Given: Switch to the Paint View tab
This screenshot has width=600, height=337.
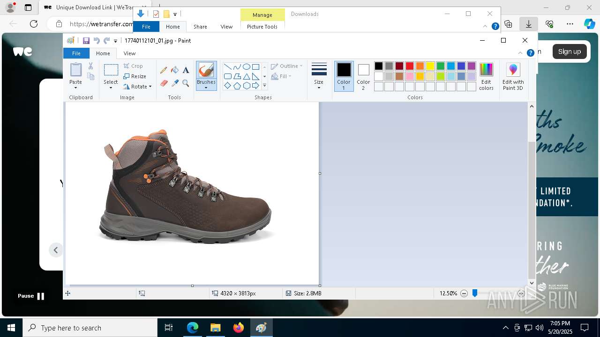Looking at the screenshot, I should tap(129, 53).
